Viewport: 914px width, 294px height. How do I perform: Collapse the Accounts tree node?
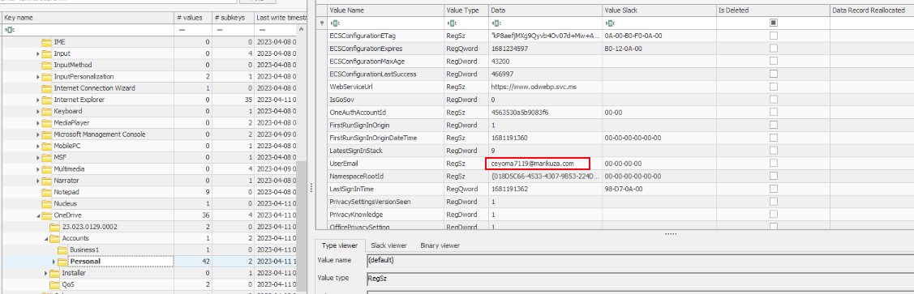tap(46, 239)
